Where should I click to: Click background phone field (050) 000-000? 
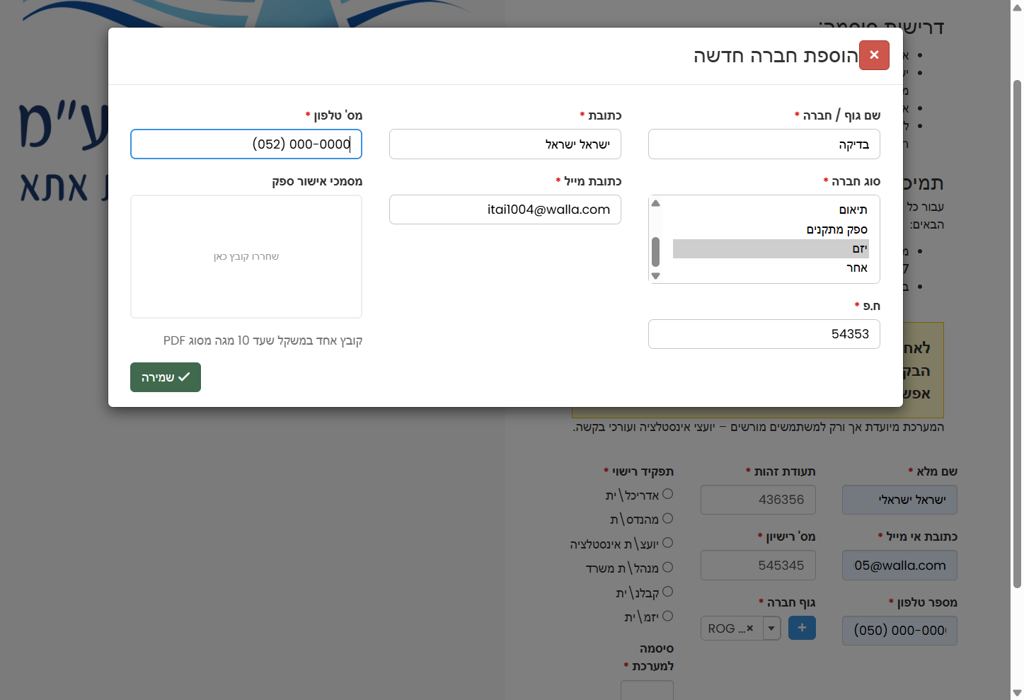pyautogui.click(x=899, y=631)
